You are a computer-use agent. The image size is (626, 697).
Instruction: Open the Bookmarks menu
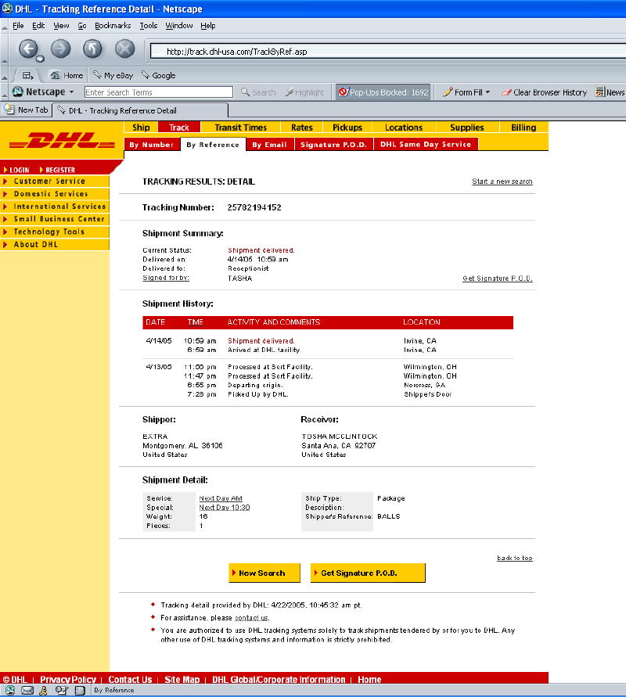point(113,26)
